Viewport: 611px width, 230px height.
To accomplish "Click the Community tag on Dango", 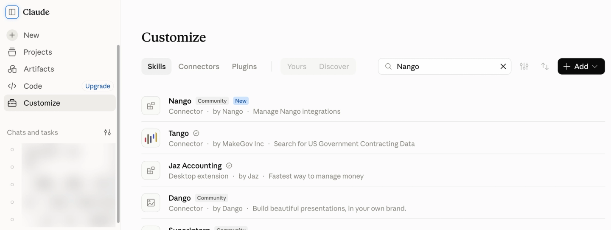I will [211, 198].
